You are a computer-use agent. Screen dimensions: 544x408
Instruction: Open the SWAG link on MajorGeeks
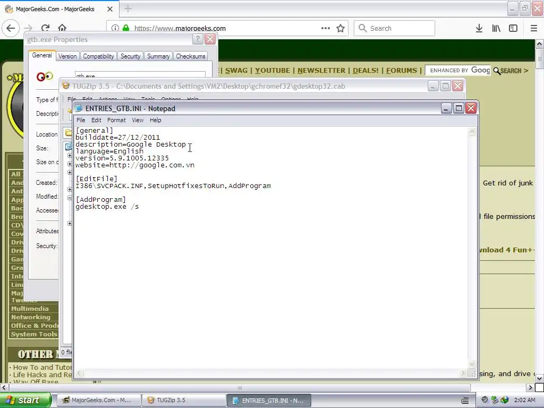(236, 71)
